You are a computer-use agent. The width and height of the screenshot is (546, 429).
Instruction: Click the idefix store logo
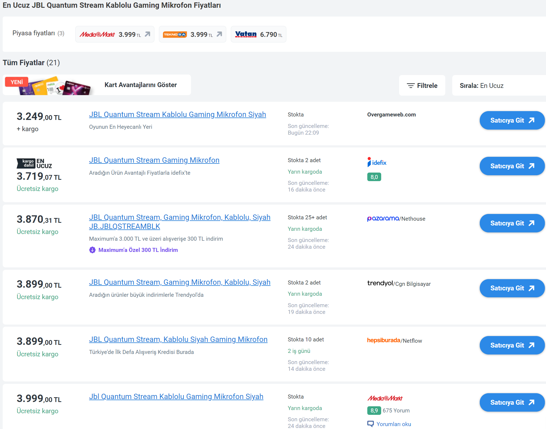click(x=377, y=162)
